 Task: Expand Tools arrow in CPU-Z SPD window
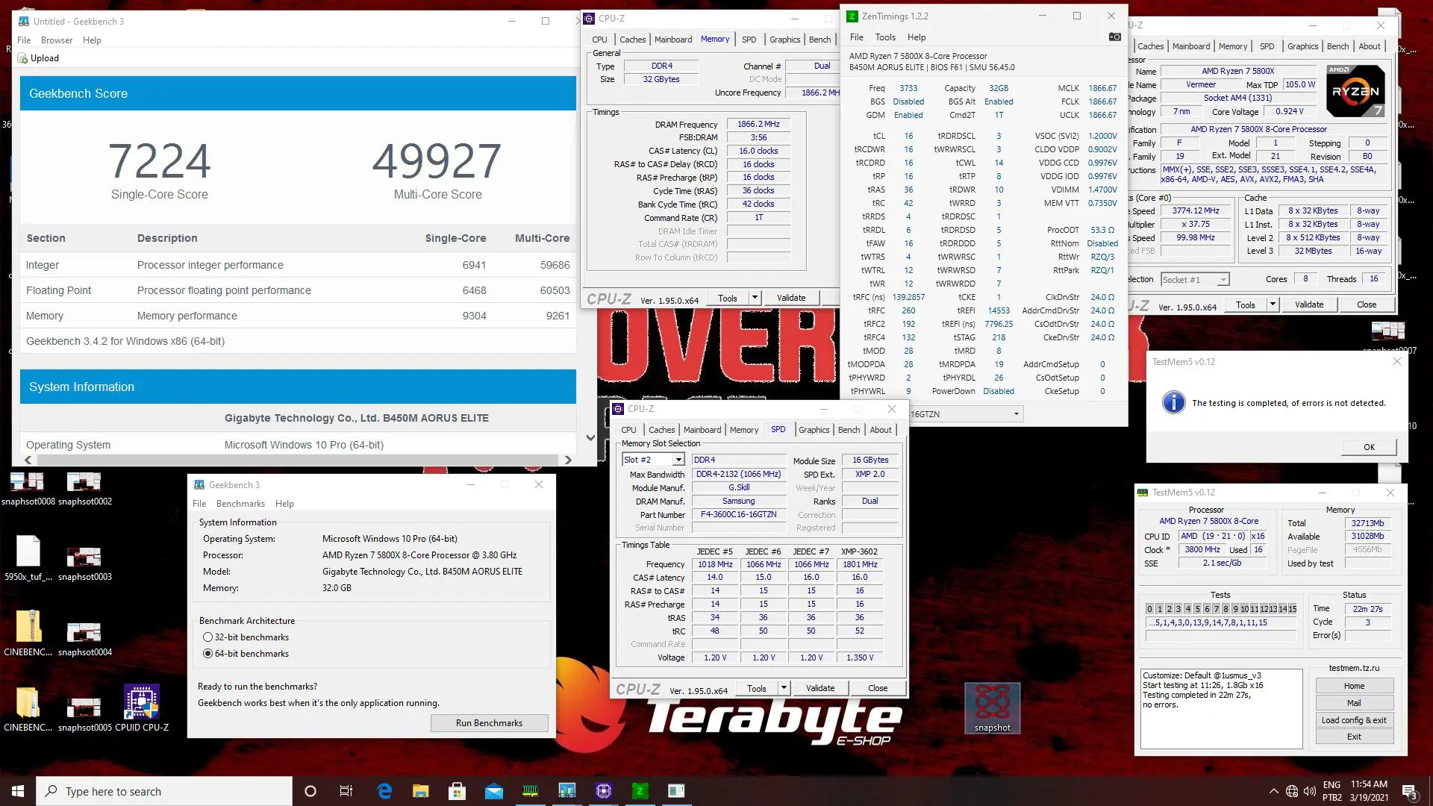(x=784, y=688)
